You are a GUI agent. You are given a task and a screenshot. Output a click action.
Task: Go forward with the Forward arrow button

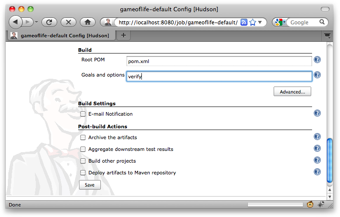click(x=28, y=22)
